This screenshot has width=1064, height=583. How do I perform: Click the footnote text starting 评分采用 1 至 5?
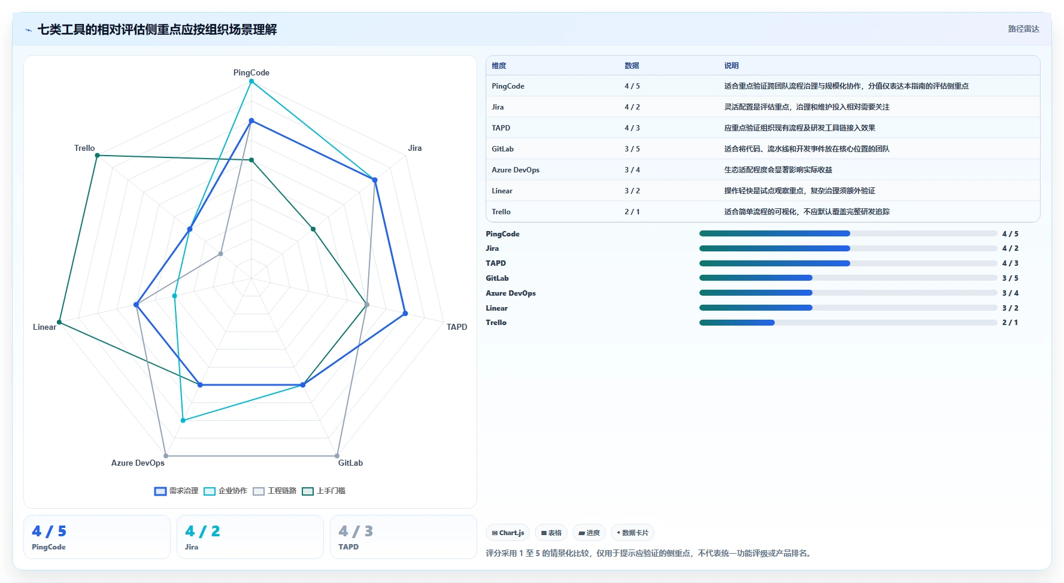pyautogui.click(x=650, y=554)
